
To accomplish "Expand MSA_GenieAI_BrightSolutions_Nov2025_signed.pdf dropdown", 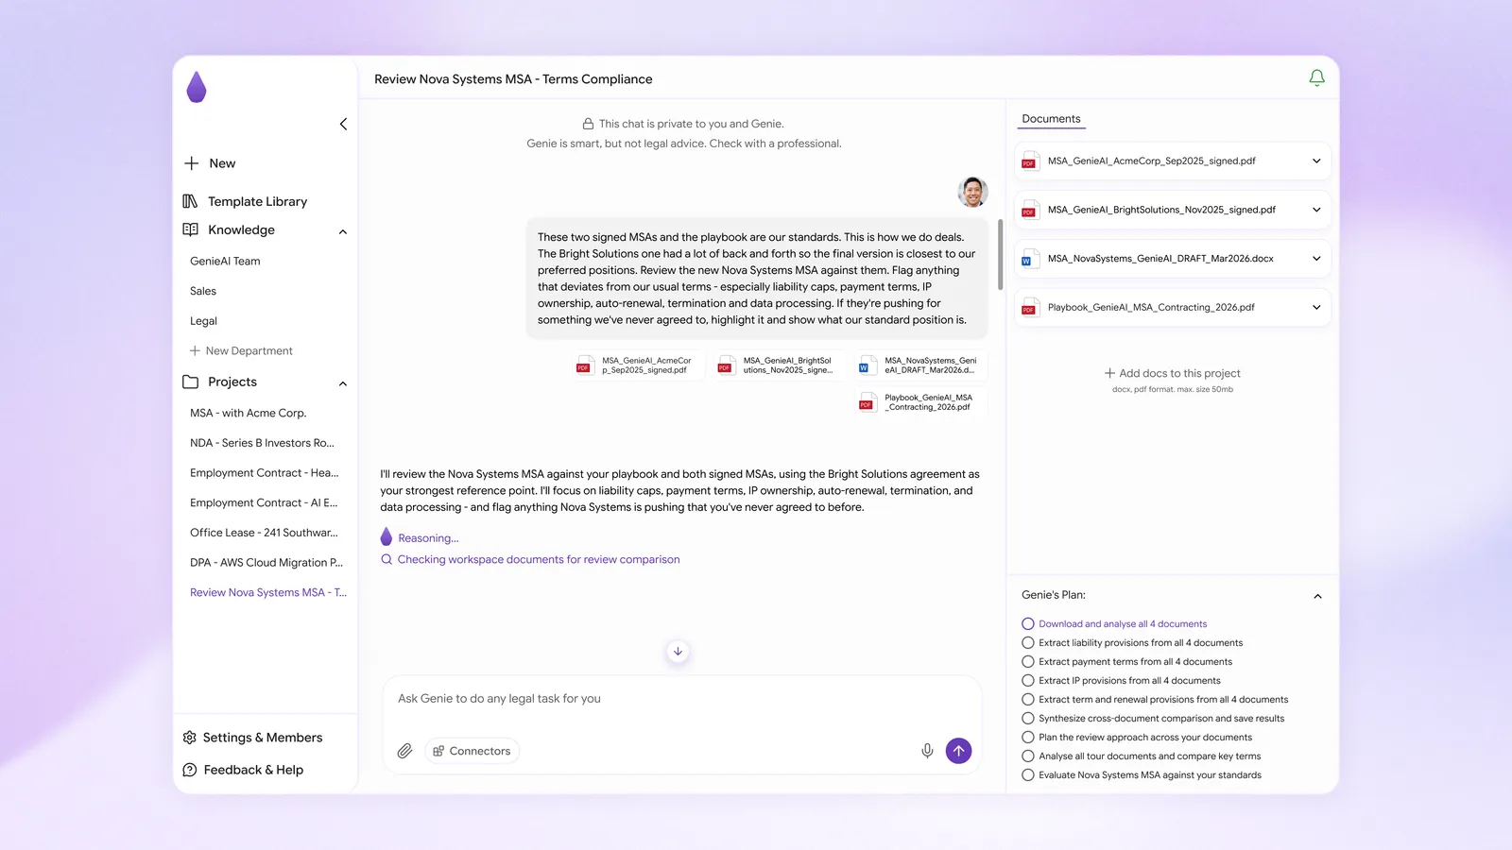I will 1316,210.
